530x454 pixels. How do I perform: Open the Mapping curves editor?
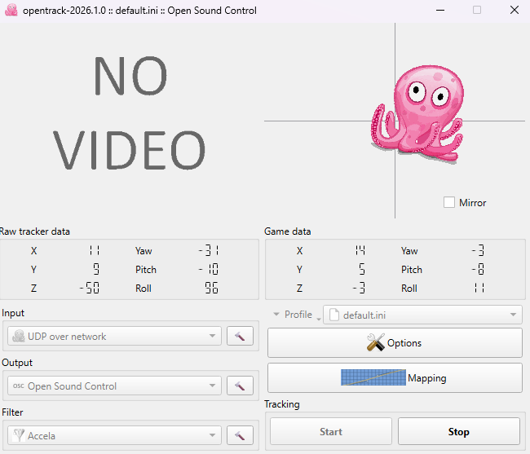coord(395,378)
